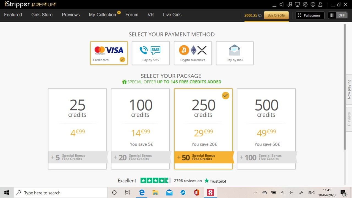Click the +50 Special Bonus banner
Image resolution: width=352 pixels, height=198 pixels.
tap(204, 157)
